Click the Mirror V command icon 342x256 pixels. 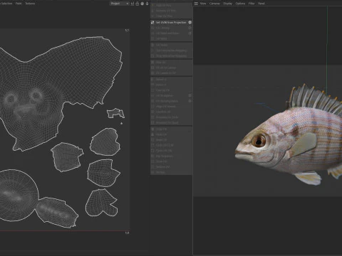(x=152, y=85)
